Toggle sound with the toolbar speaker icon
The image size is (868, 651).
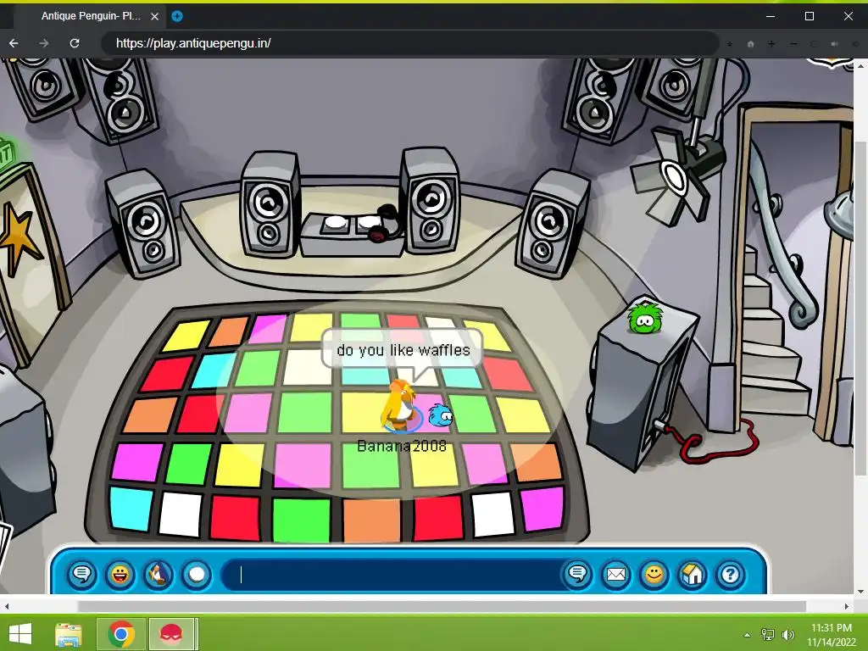pos(834,44)
